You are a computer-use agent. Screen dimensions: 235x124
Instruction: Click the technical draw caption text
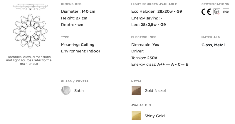(29, 60)
